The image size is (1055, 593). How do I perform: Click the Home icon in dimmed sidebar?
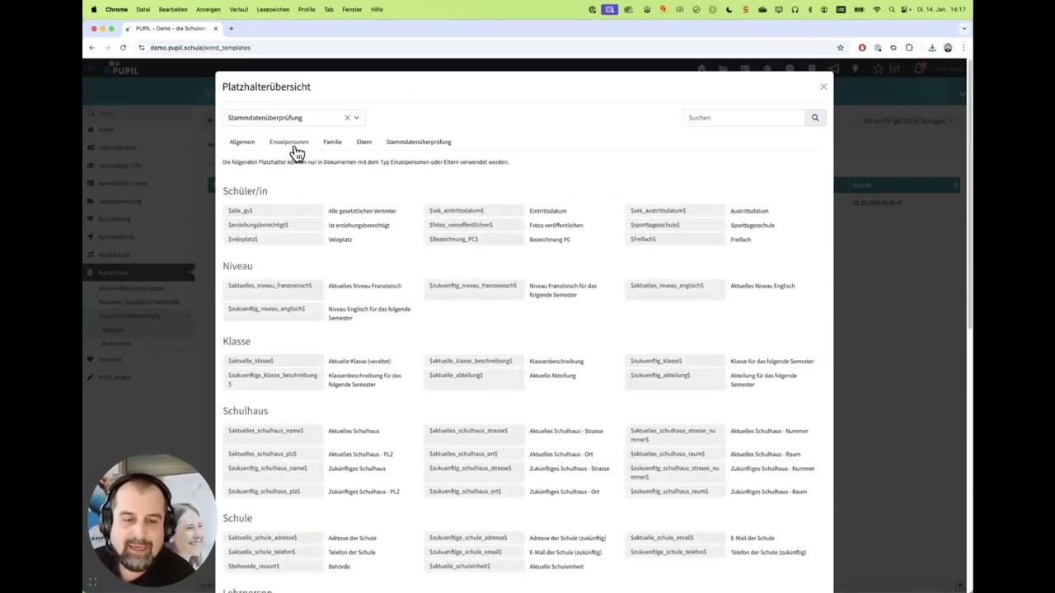click(91, 130)
